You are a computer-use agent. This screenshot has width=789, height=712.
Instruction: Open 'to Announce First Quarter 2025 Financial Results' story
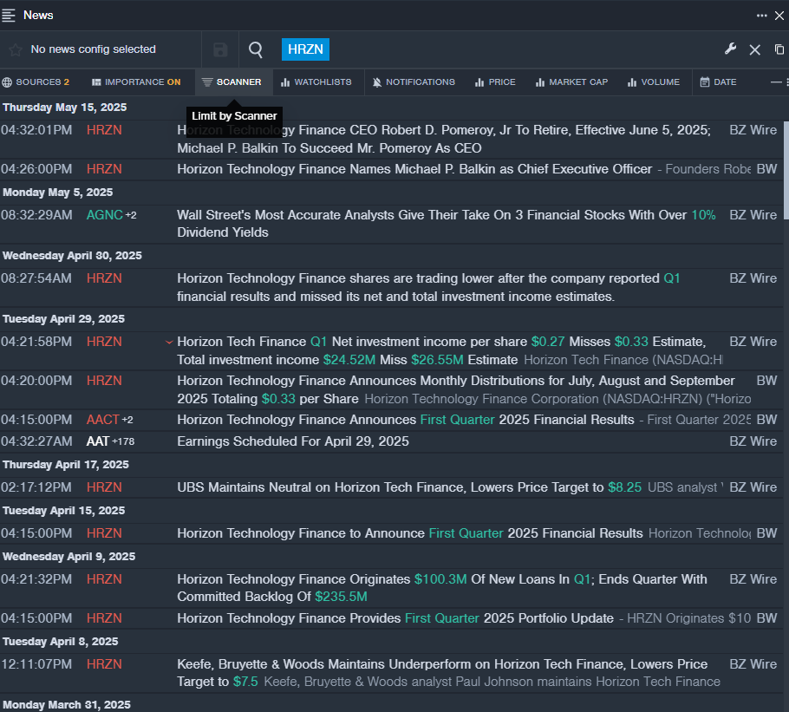(409, 533)
